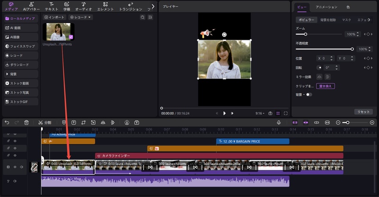
Task: Click the 分割 split button
Action: point(45,123)
